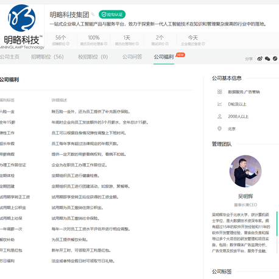Click the 56个 job count
Viewport: 279px width, 279px height.
60,38
